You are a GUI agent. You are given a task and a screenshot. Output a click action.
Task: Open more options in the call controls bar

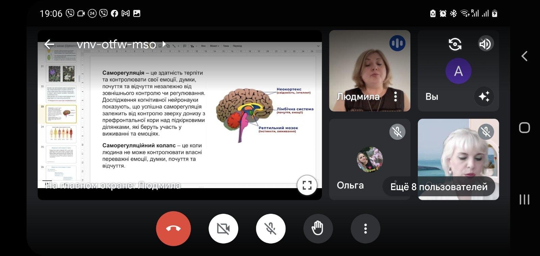366,229
